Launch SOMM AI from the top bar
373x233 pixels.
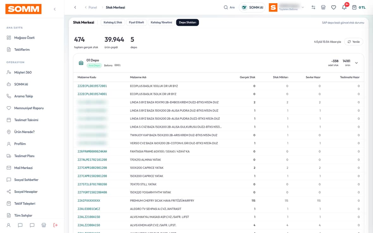click(252, 7)
